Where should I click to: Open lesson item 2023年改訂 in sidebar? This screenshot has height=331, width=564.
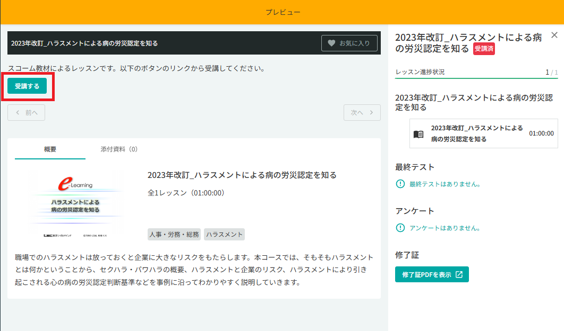coord(483,133)
